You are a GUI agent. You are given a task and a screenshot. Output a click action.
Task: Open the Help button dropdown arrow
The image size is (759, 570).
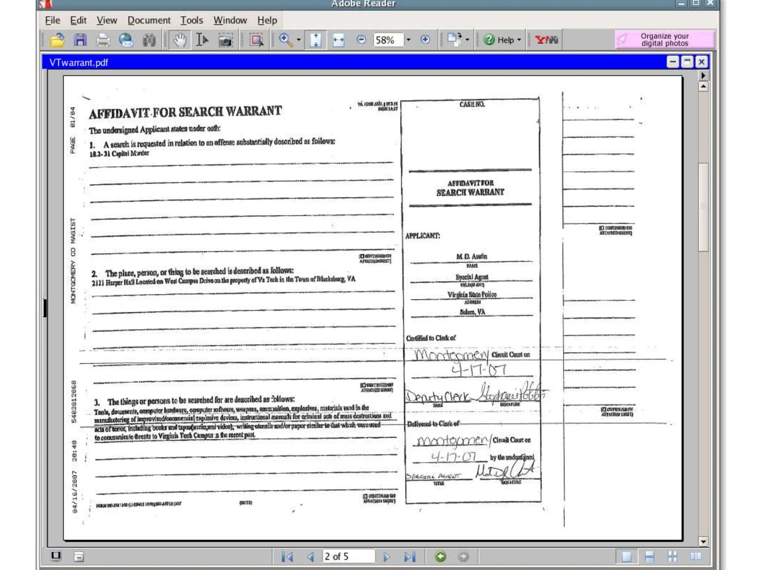519,40
